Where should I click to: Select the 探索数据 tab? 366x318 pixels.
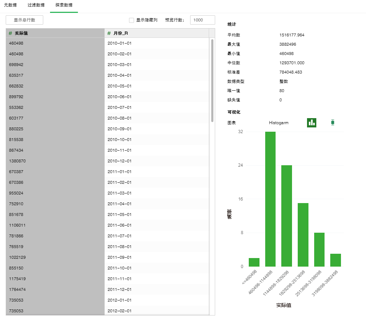(64, 5)
